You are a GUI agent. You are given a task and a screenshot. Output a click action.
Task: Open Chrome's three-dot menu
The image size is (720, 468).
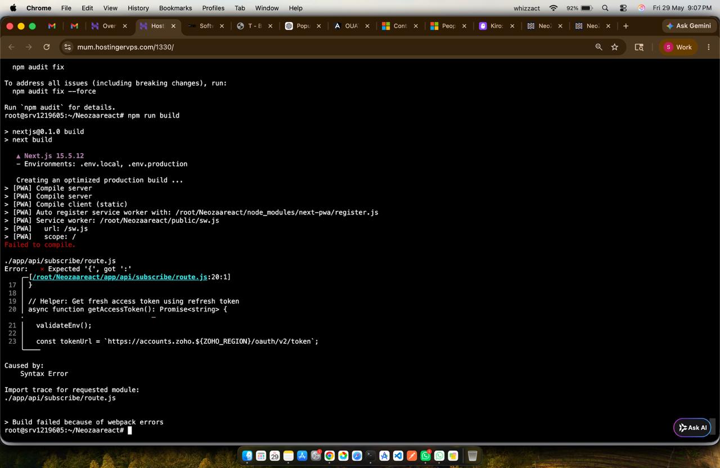709,47
